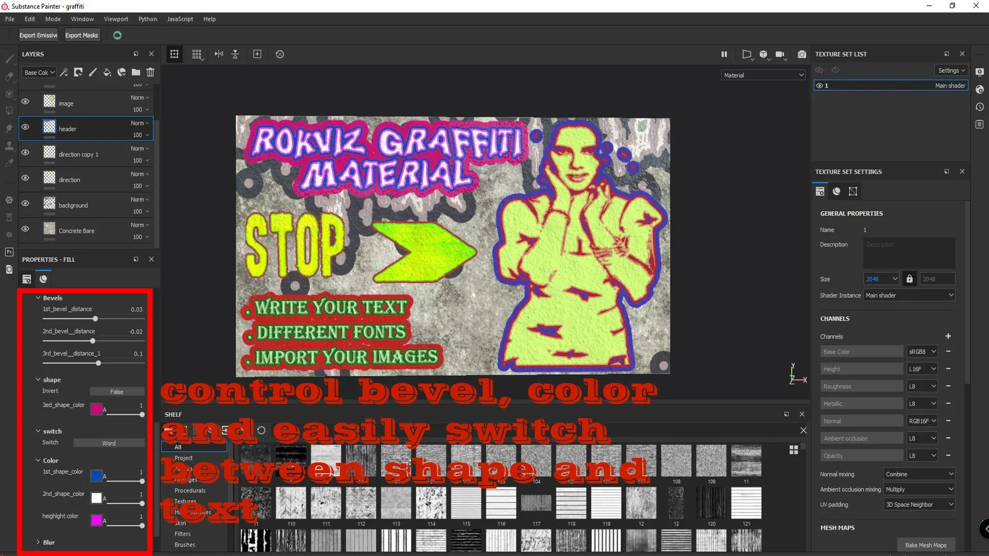Select the Projection tool in left toolbar
The width and height of the screenshot is (989, 556).
(x=9, y=94)
